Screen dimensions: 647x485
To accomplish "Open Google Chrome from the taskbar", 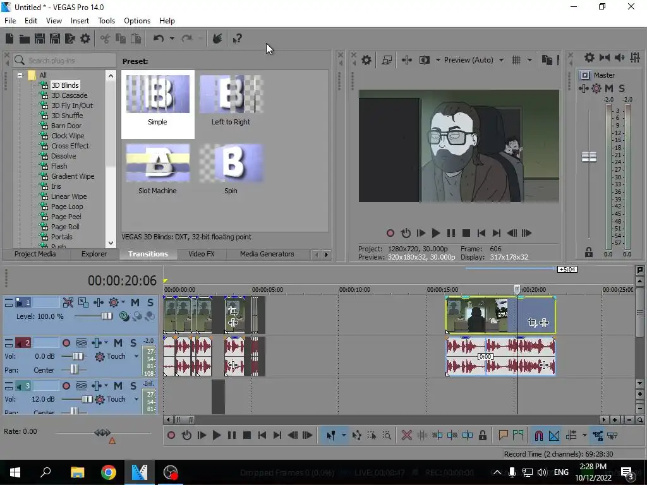I will pos(109,472).
